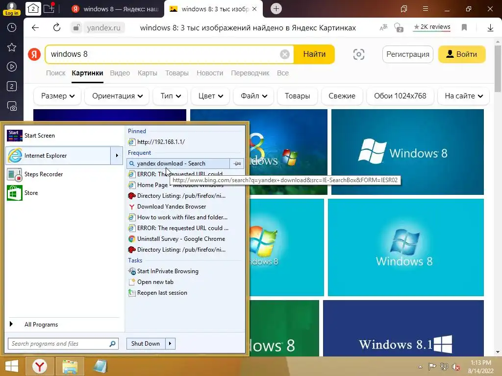Screen dimensions: 502x376
Task: Click the Action Center flag icon
Action: pos(432,366)
